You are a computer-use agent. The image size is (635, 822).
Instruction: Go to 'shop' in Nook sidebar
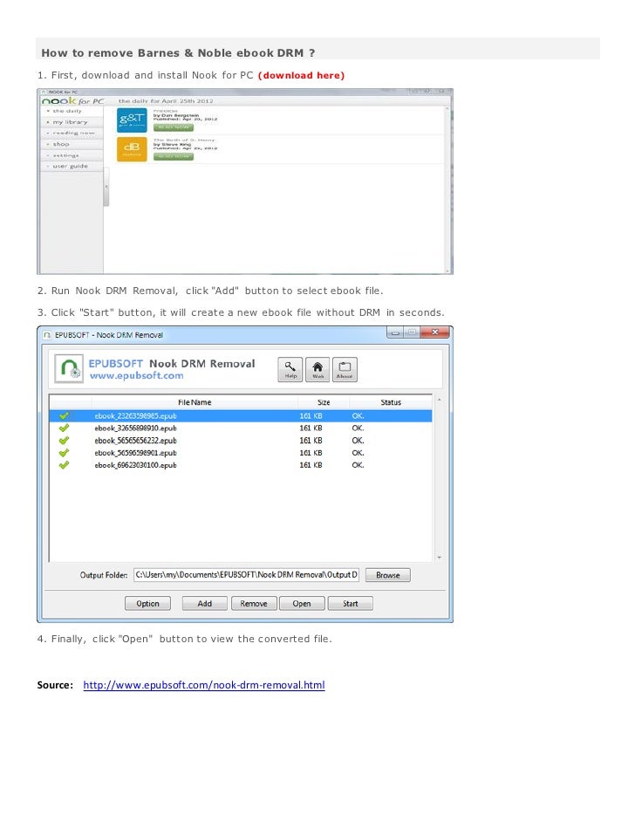pos(61,144)
